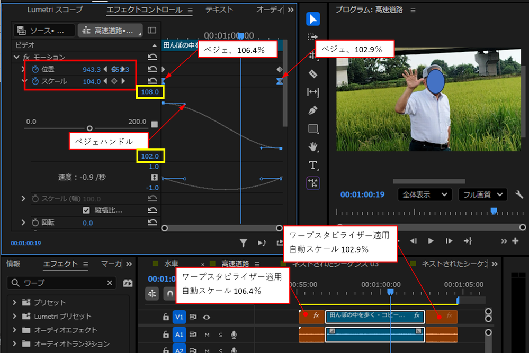Solo the A1 track
The height and width of the screenshot is (353, 529).
(221, 335)
